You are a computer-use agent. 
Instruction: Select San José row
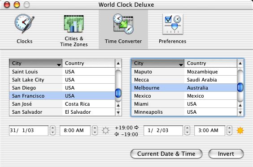click(x=62, y=104)
